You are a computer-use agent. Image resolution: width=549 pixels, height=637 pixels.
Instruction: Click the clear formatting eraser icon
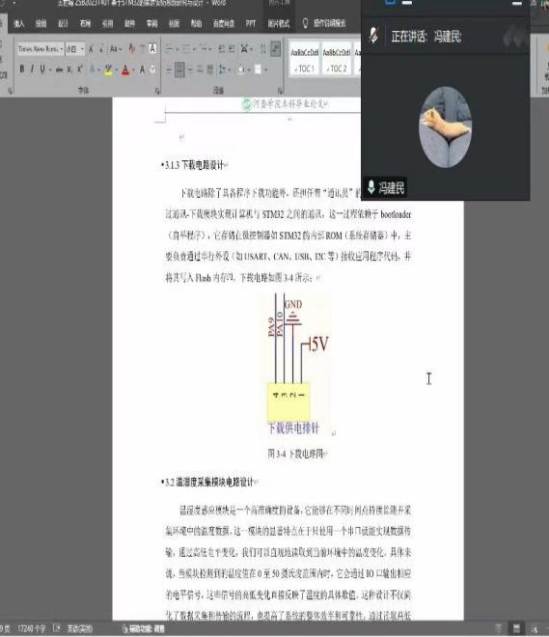pos(132,49)
